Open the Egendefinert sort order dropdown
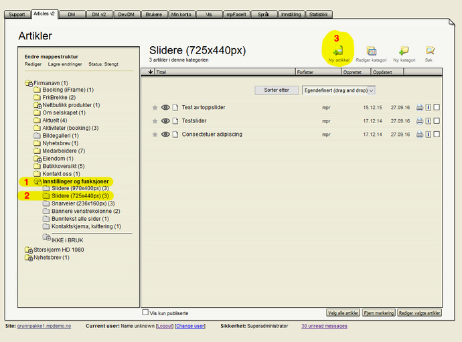This screenshot has height=342, width=462. point(338,90)
